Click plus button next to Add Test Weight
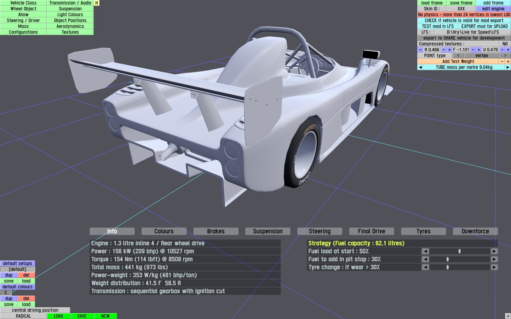Viewport: 511px width, 319px height. click(x=508, y=61)
